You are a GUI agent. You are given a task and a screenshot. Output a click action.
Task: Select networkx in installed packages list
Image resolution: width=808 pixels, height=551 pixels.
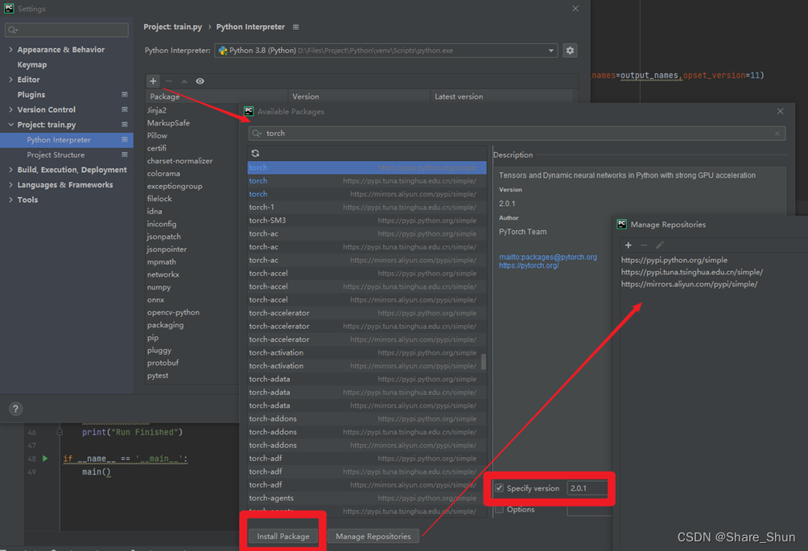[x=163, y=274]
